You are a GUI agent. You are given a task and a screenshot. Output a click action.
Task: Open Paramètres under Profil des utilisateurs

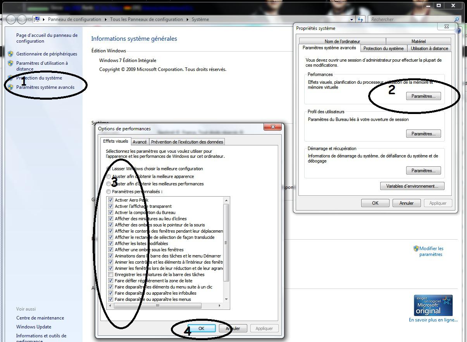coord(424,134)
